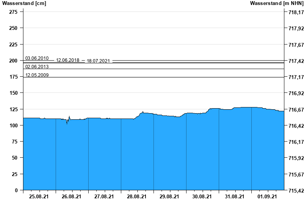Click the 12.05.2009 reference level label
The width and height of the screenshot is (307, 211).
pyautogui.click(x=37, y=75)
